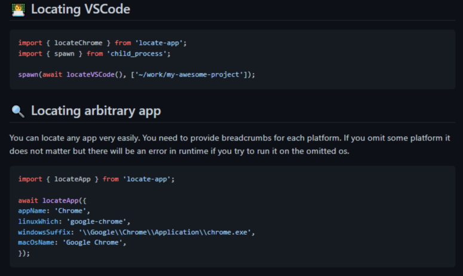
Task: Click the appName: 'Chrome' line
Action: (54, 211)
